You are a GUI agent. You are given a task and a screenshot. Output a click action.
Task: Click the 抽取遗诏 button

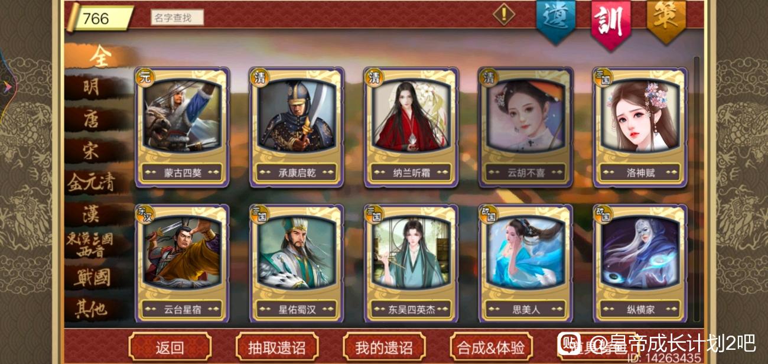point(277,347)
